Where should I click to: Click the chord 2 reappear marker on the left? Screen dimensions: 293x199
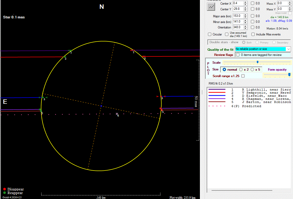[64, 57]
